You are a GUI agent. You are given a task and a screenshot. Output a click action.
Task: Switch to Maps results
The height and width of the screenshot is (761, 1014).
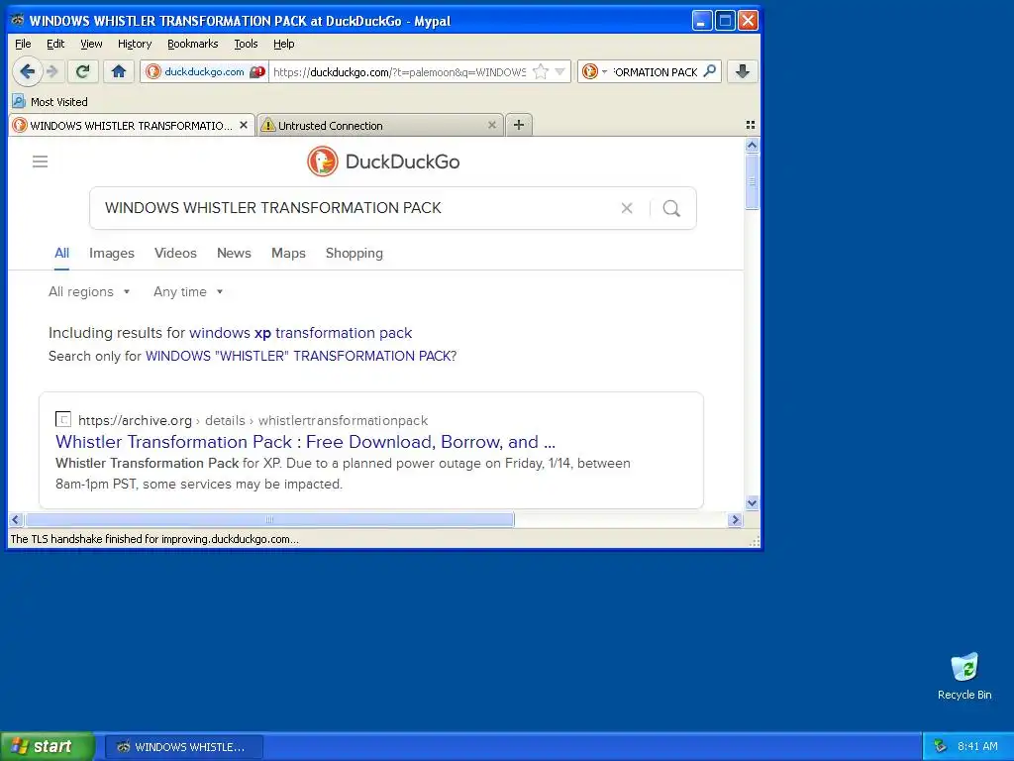pyautogui.click(x=288, y=253)
